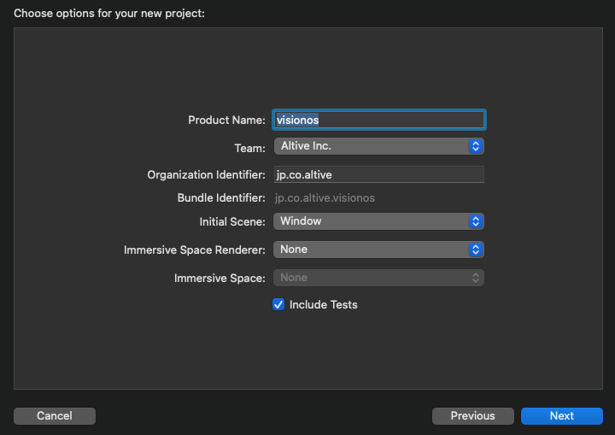Expand the Immersive Space Renderer dropdown
The width and height of the screenshot is (615, 435).
(378, 250)
